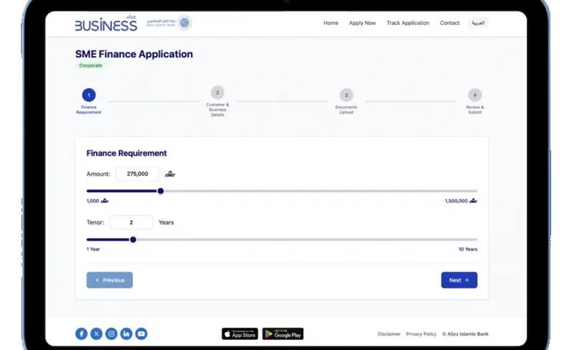Screen dimensions: 574x350
Task: Select step 4 Review & Submit
Action: point(475,101)
